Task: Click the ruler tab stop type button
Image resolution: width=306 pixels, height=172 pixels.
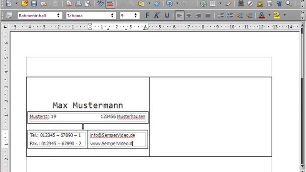Action: click(5, 27)
